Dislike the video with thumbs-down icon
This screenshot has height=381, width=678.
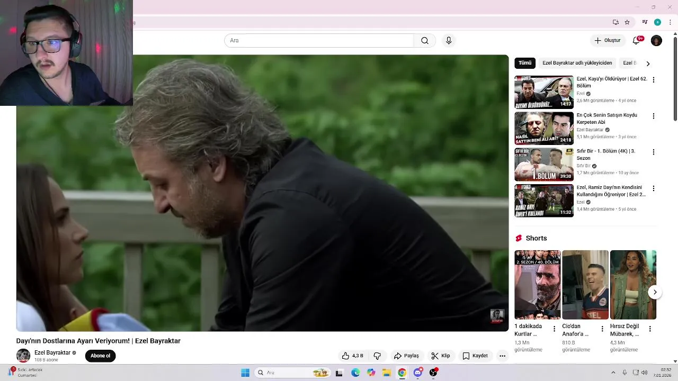click(x=377, y=356)
